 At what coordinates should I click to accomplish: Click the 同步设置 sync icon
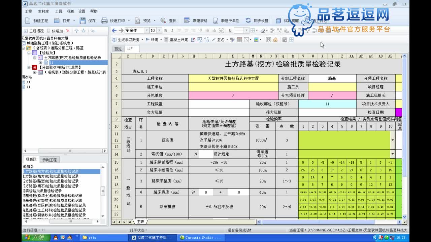pos(248,21)
